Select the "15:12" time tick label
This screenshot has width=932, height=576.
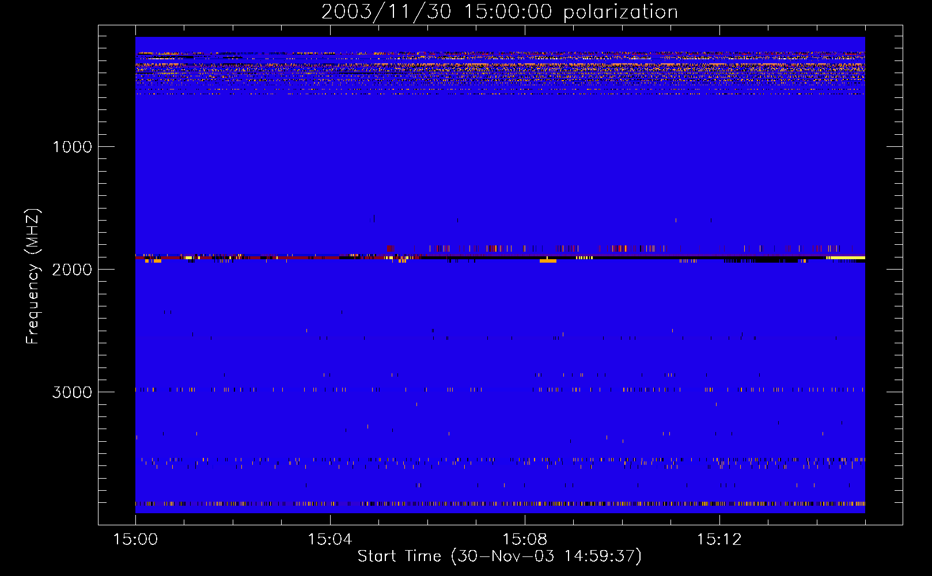[x=719, y=540]
